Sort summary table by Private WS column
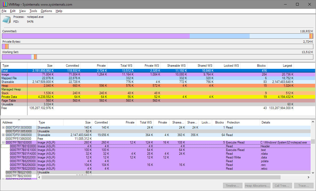 coord(147,66)
